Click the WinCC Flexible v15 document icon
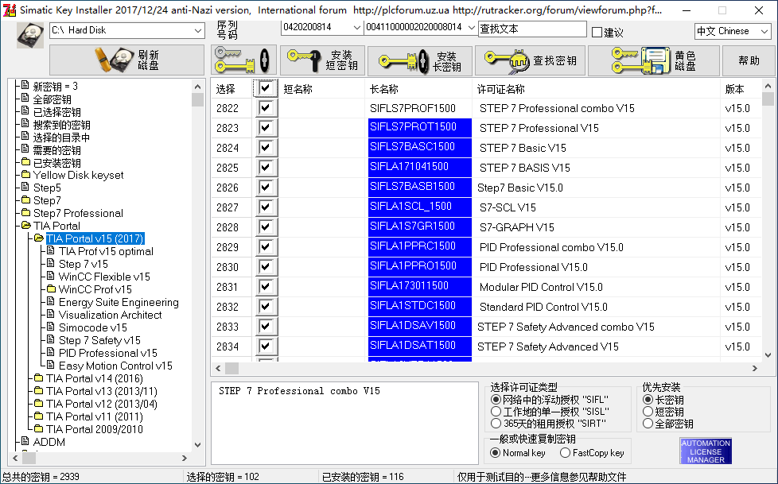778x484 pixels. pyautogui.click(x=51, y=276)
